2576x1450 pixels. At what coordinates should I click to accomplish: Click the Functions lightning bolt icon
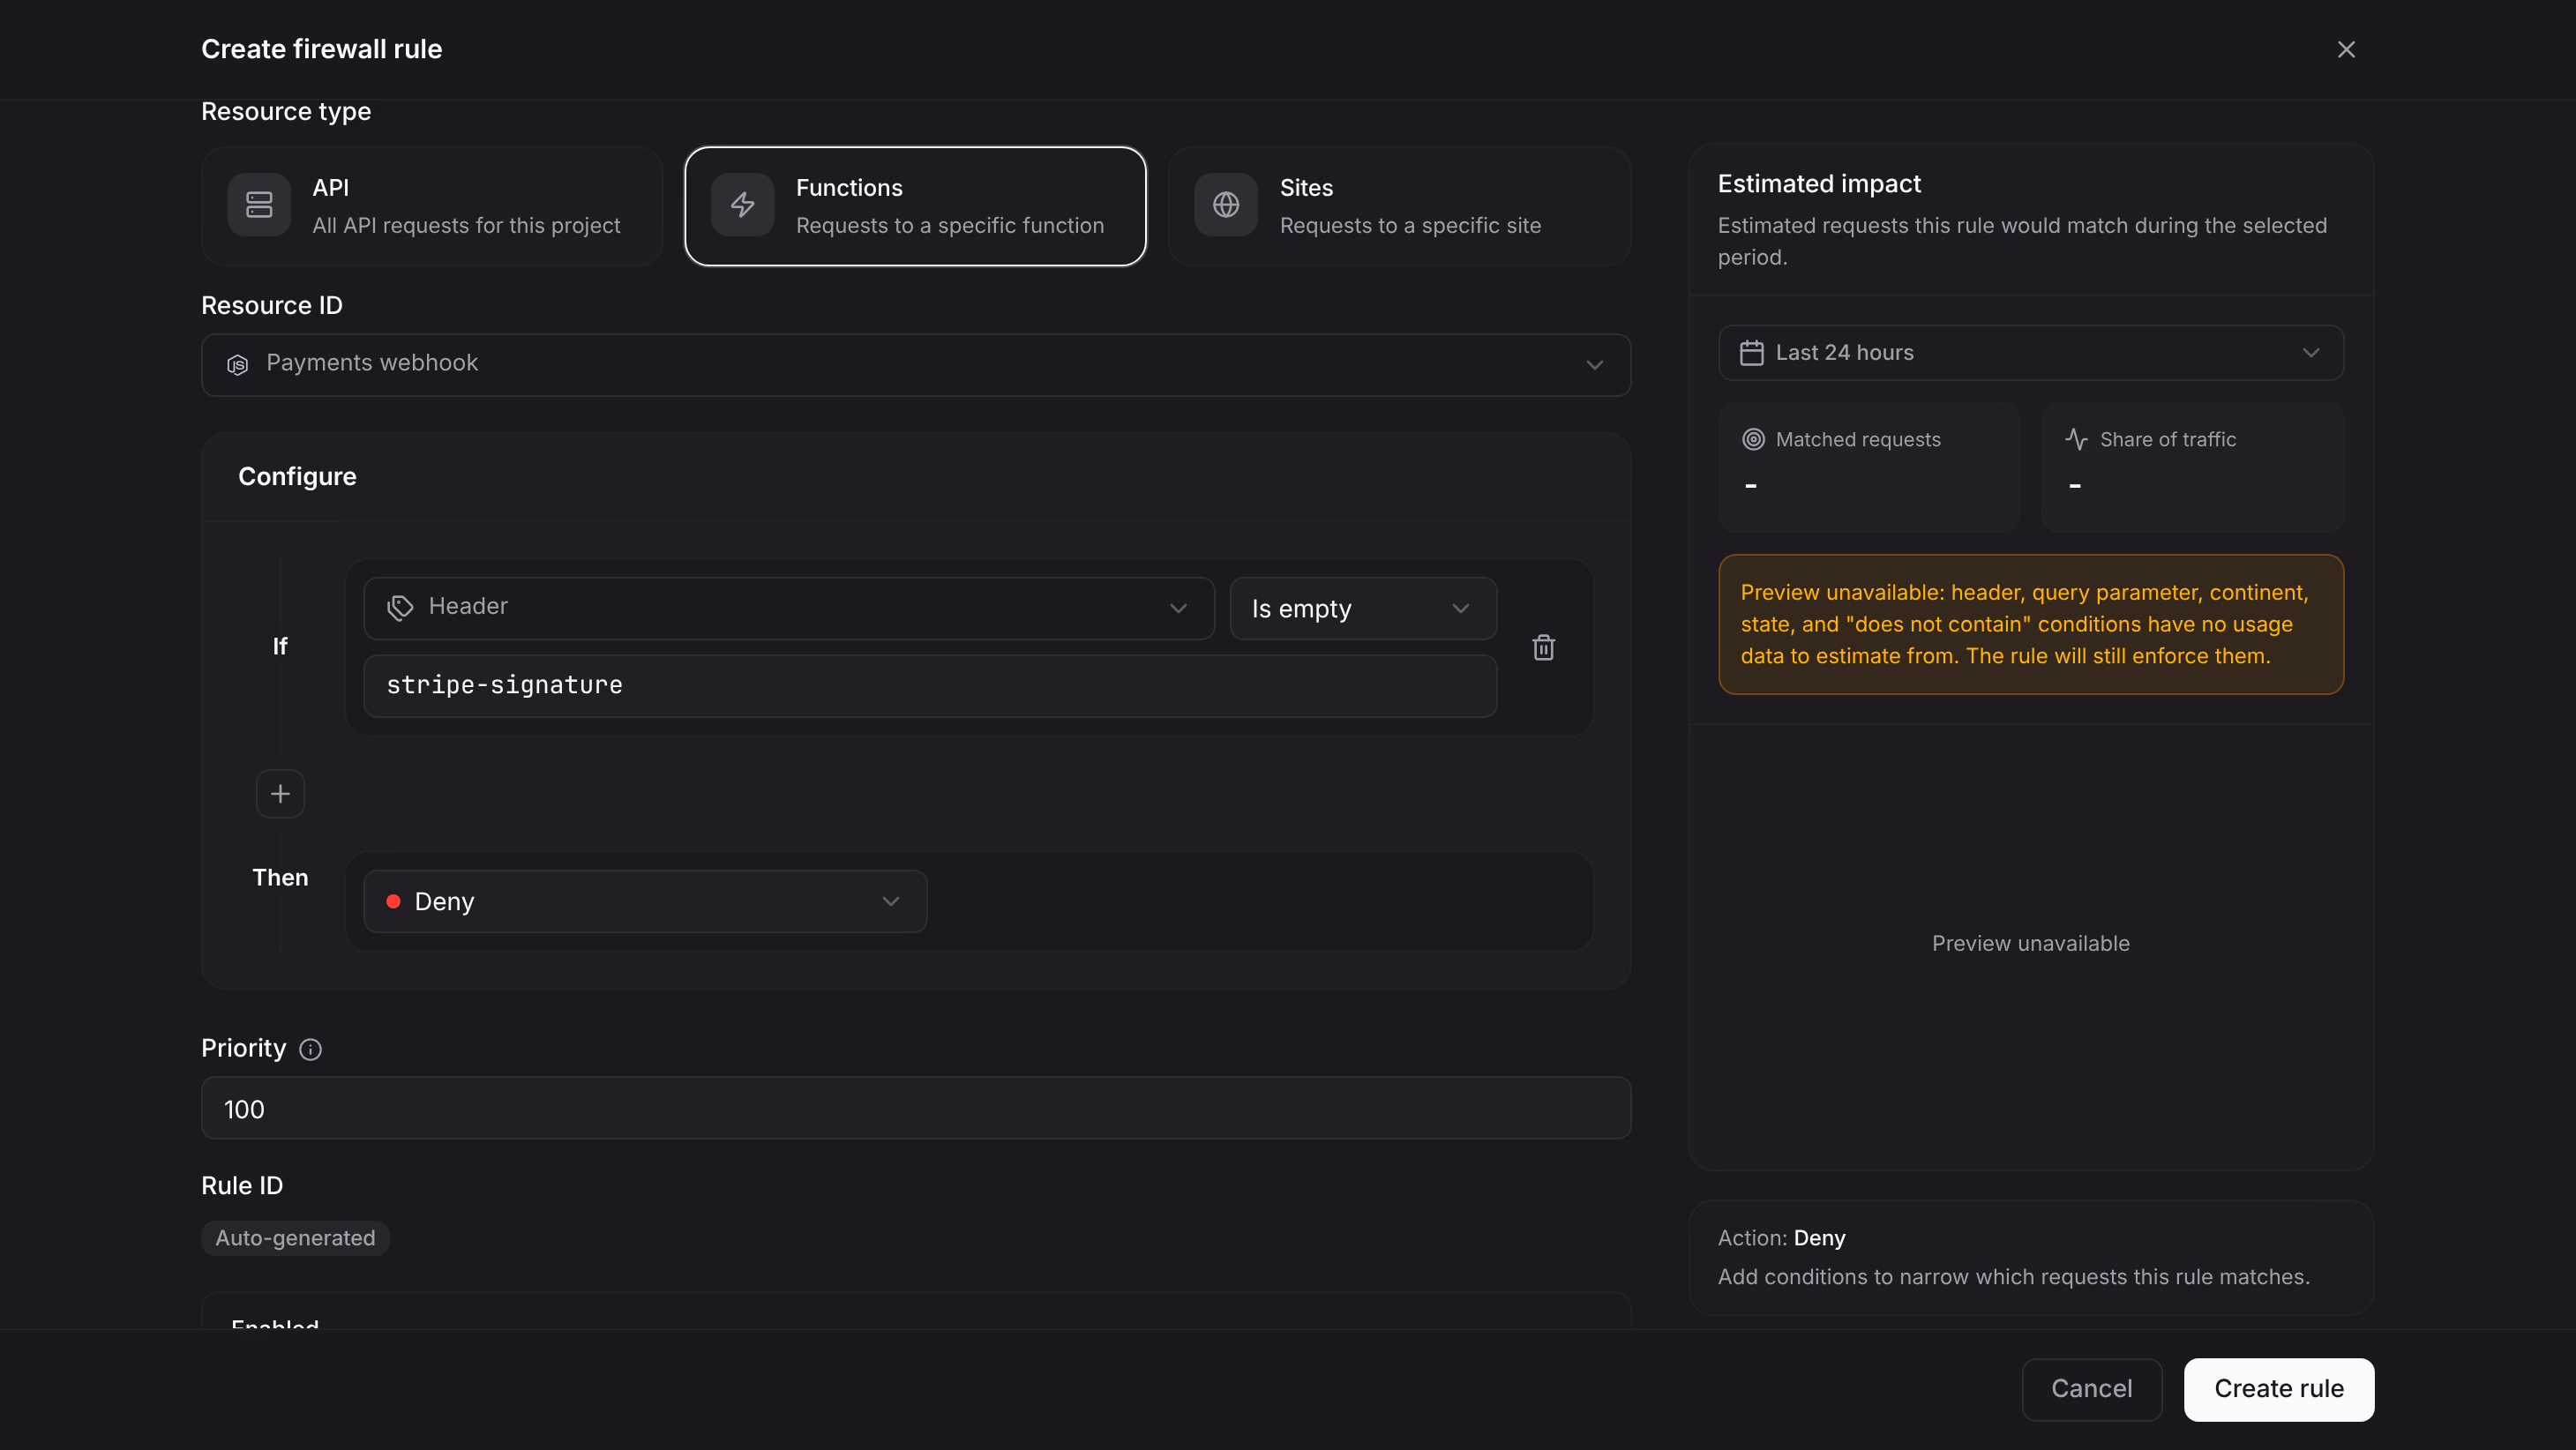(742, 205)
